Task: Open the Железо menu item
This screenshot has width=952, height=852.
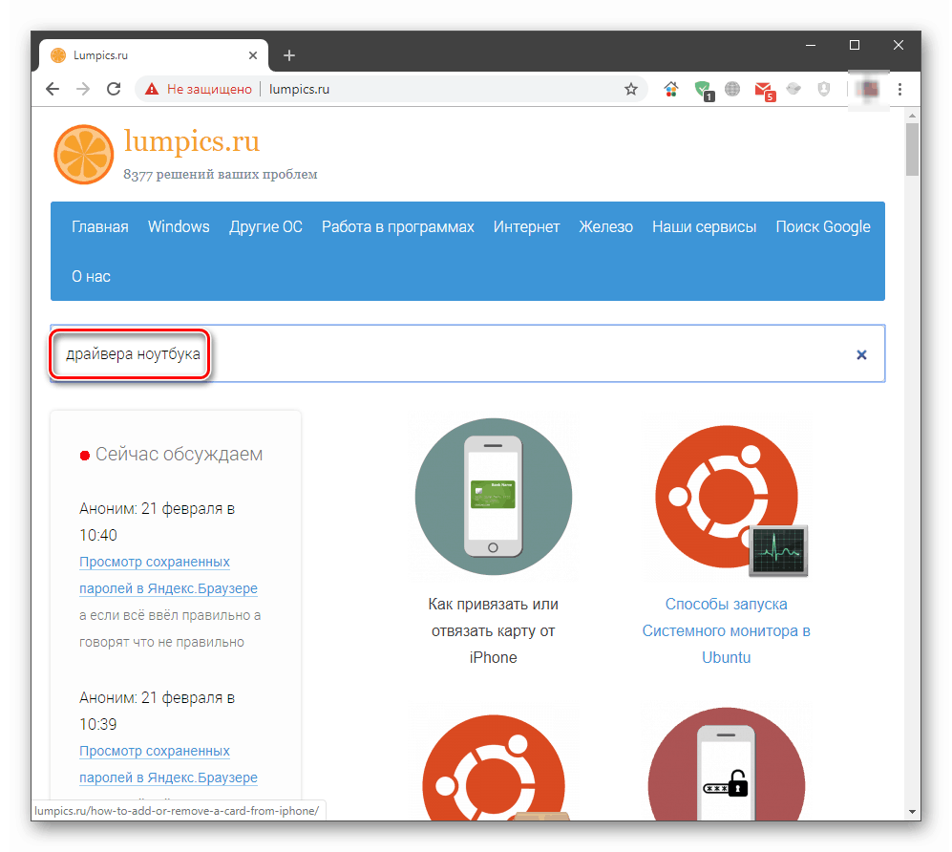Action: pos(606,226)
